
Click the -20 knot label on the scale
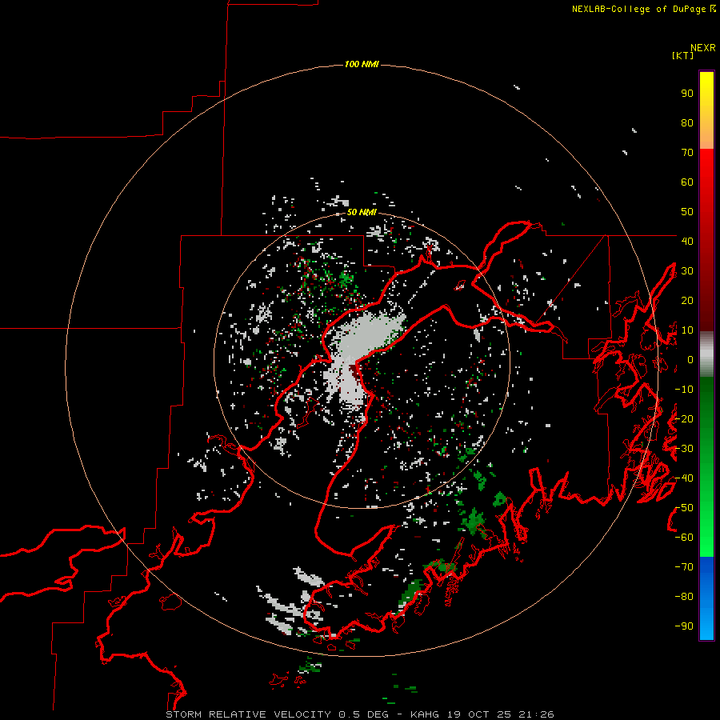point(684,418)
